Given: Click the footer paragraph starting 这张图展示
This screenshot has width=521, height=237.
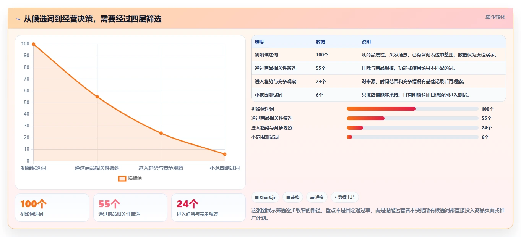Looking at the screenshot, I should tap(378, 214).
